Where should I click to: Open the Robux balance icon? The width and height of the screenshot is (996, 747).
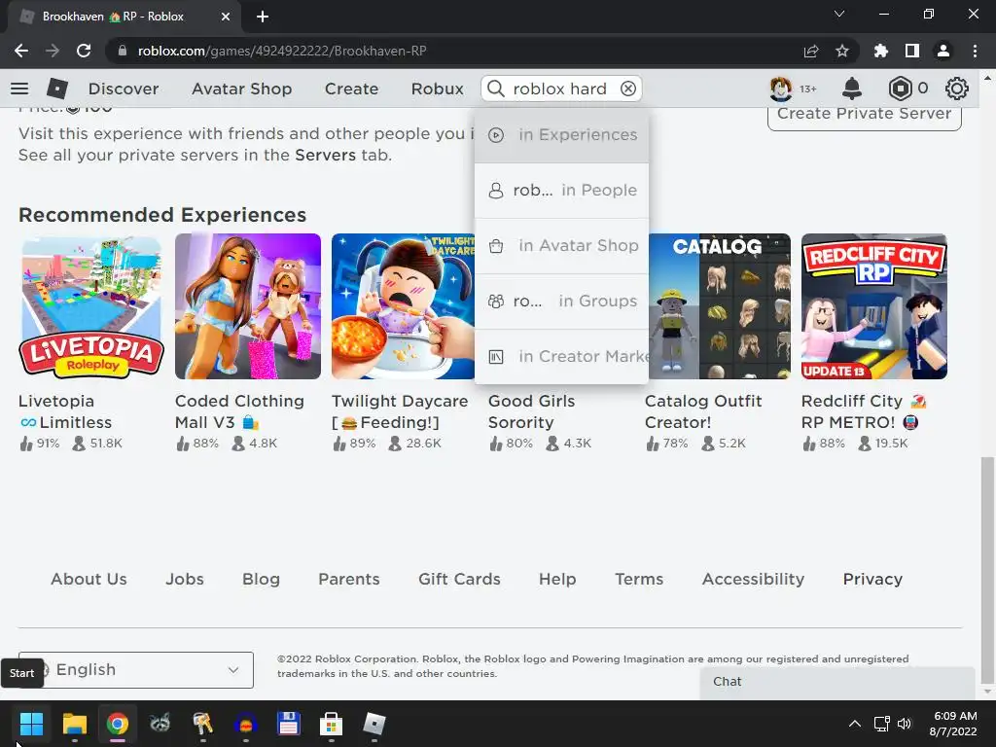[x=900, y=89]
